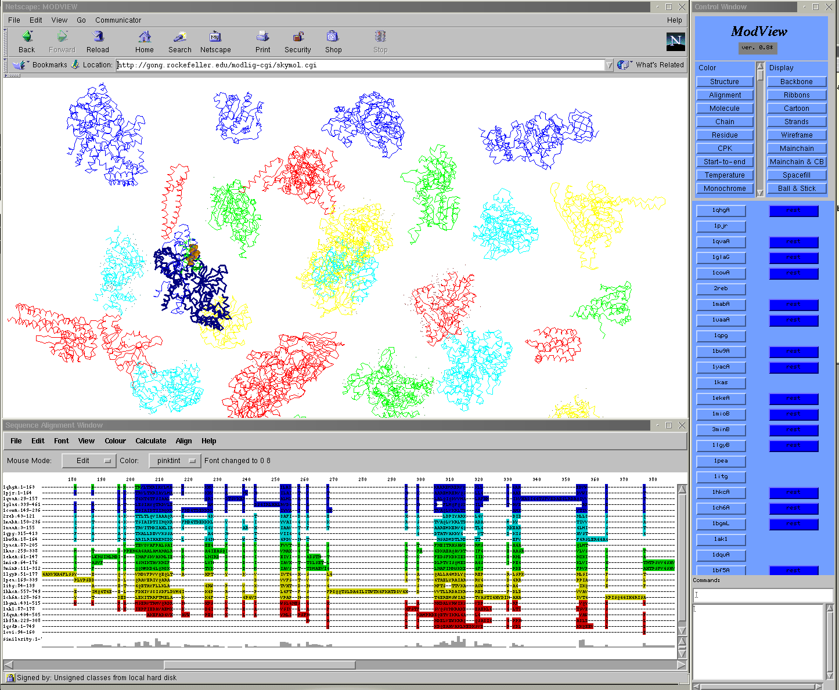Expand the Location URL history arrow

(x=608, y=65)
